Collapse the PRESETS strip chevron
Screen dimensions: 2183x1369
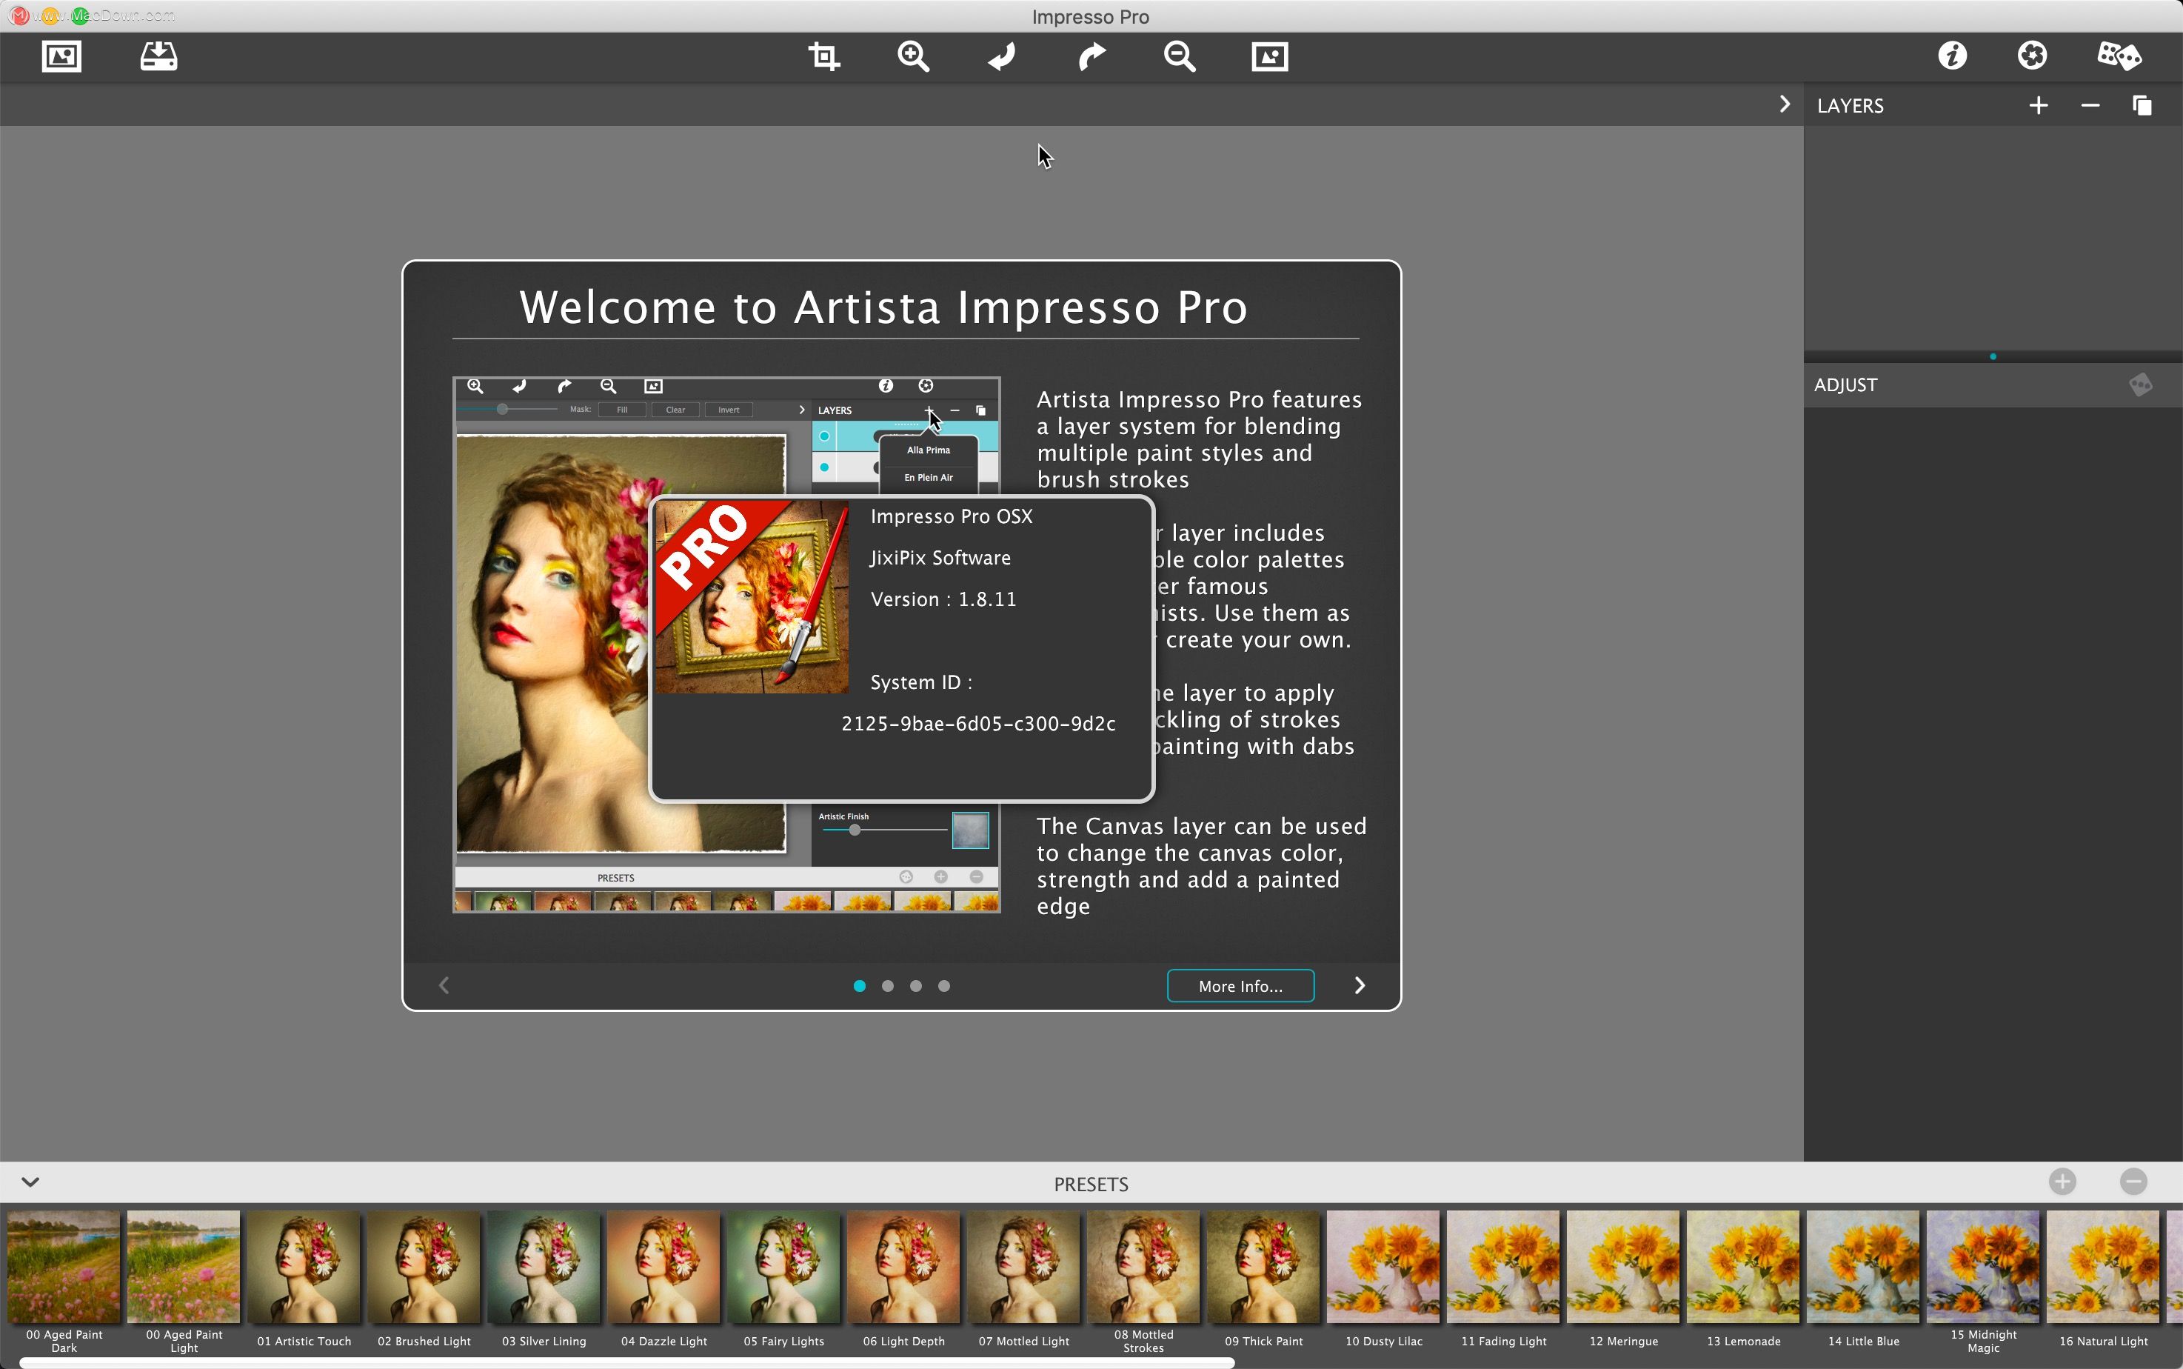coord(30,1182)
